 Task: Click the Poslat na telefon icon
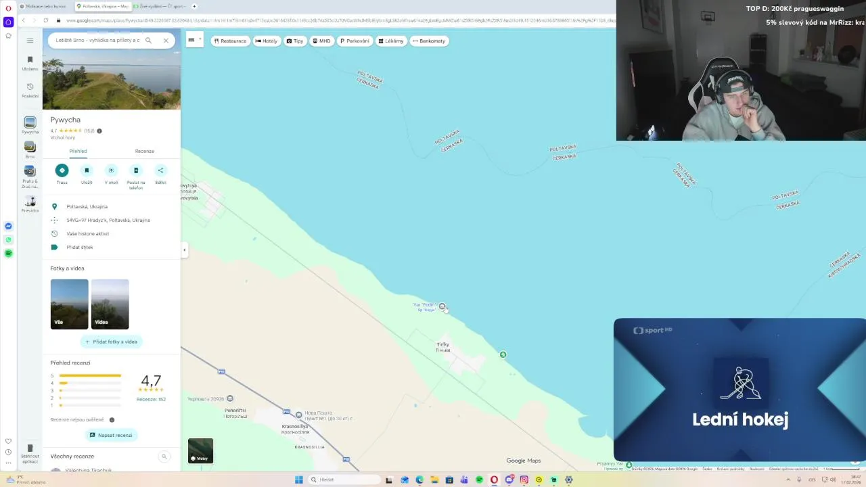pos(136,170)
